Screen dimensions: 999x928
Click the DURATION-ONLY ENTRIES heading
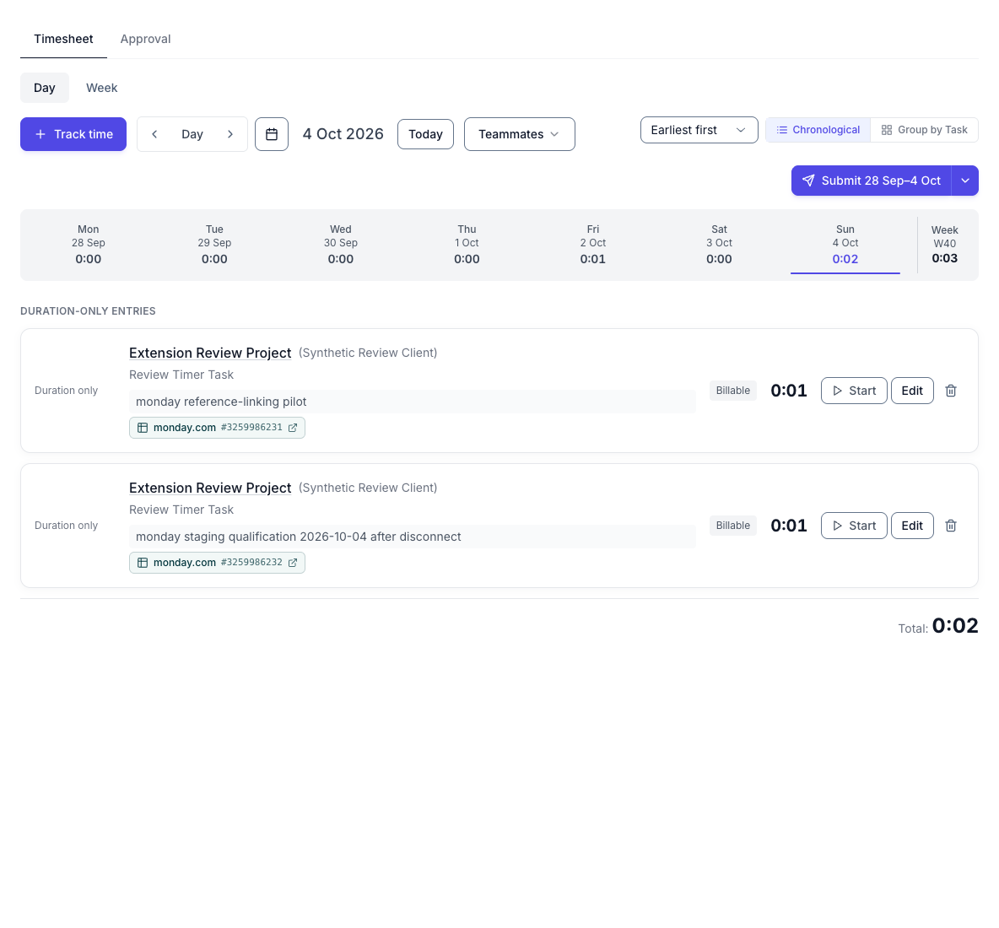point(88,311)
